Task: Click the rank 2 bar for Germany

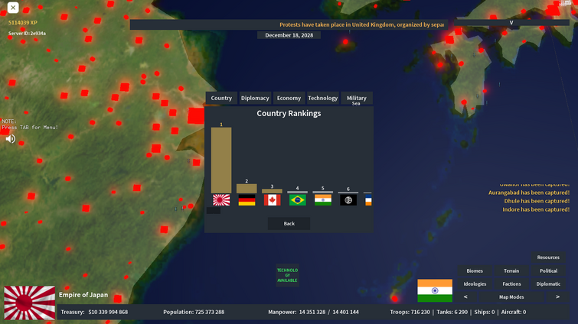Action: click(x=247, y=189)
